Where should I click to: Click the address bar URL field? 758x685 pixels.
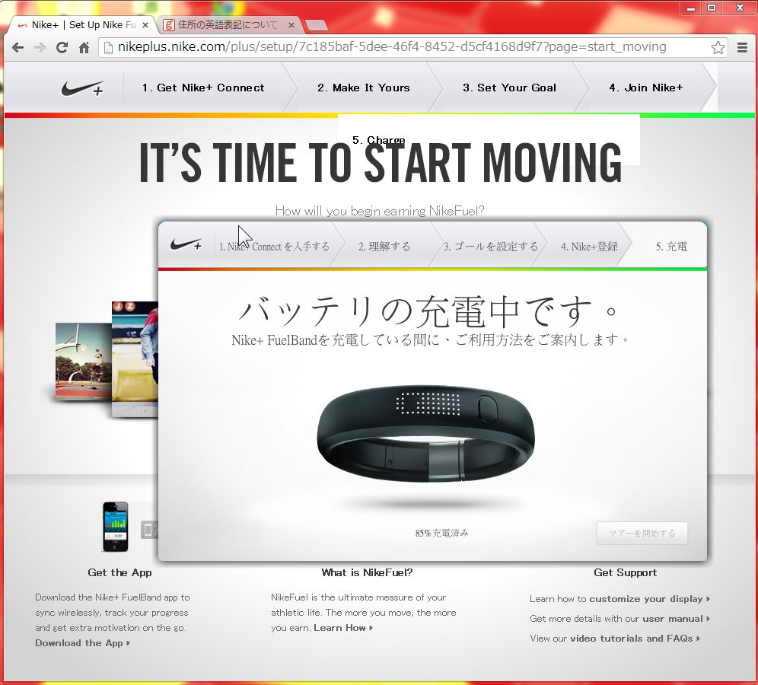pyautogui.click(x=413, y=47)
